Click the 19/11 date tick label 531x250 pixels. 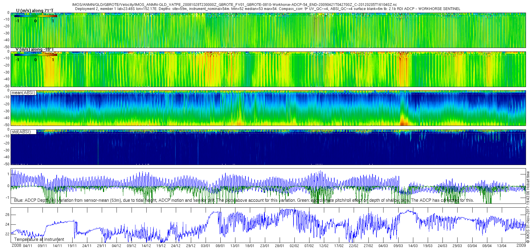[72, 246]
